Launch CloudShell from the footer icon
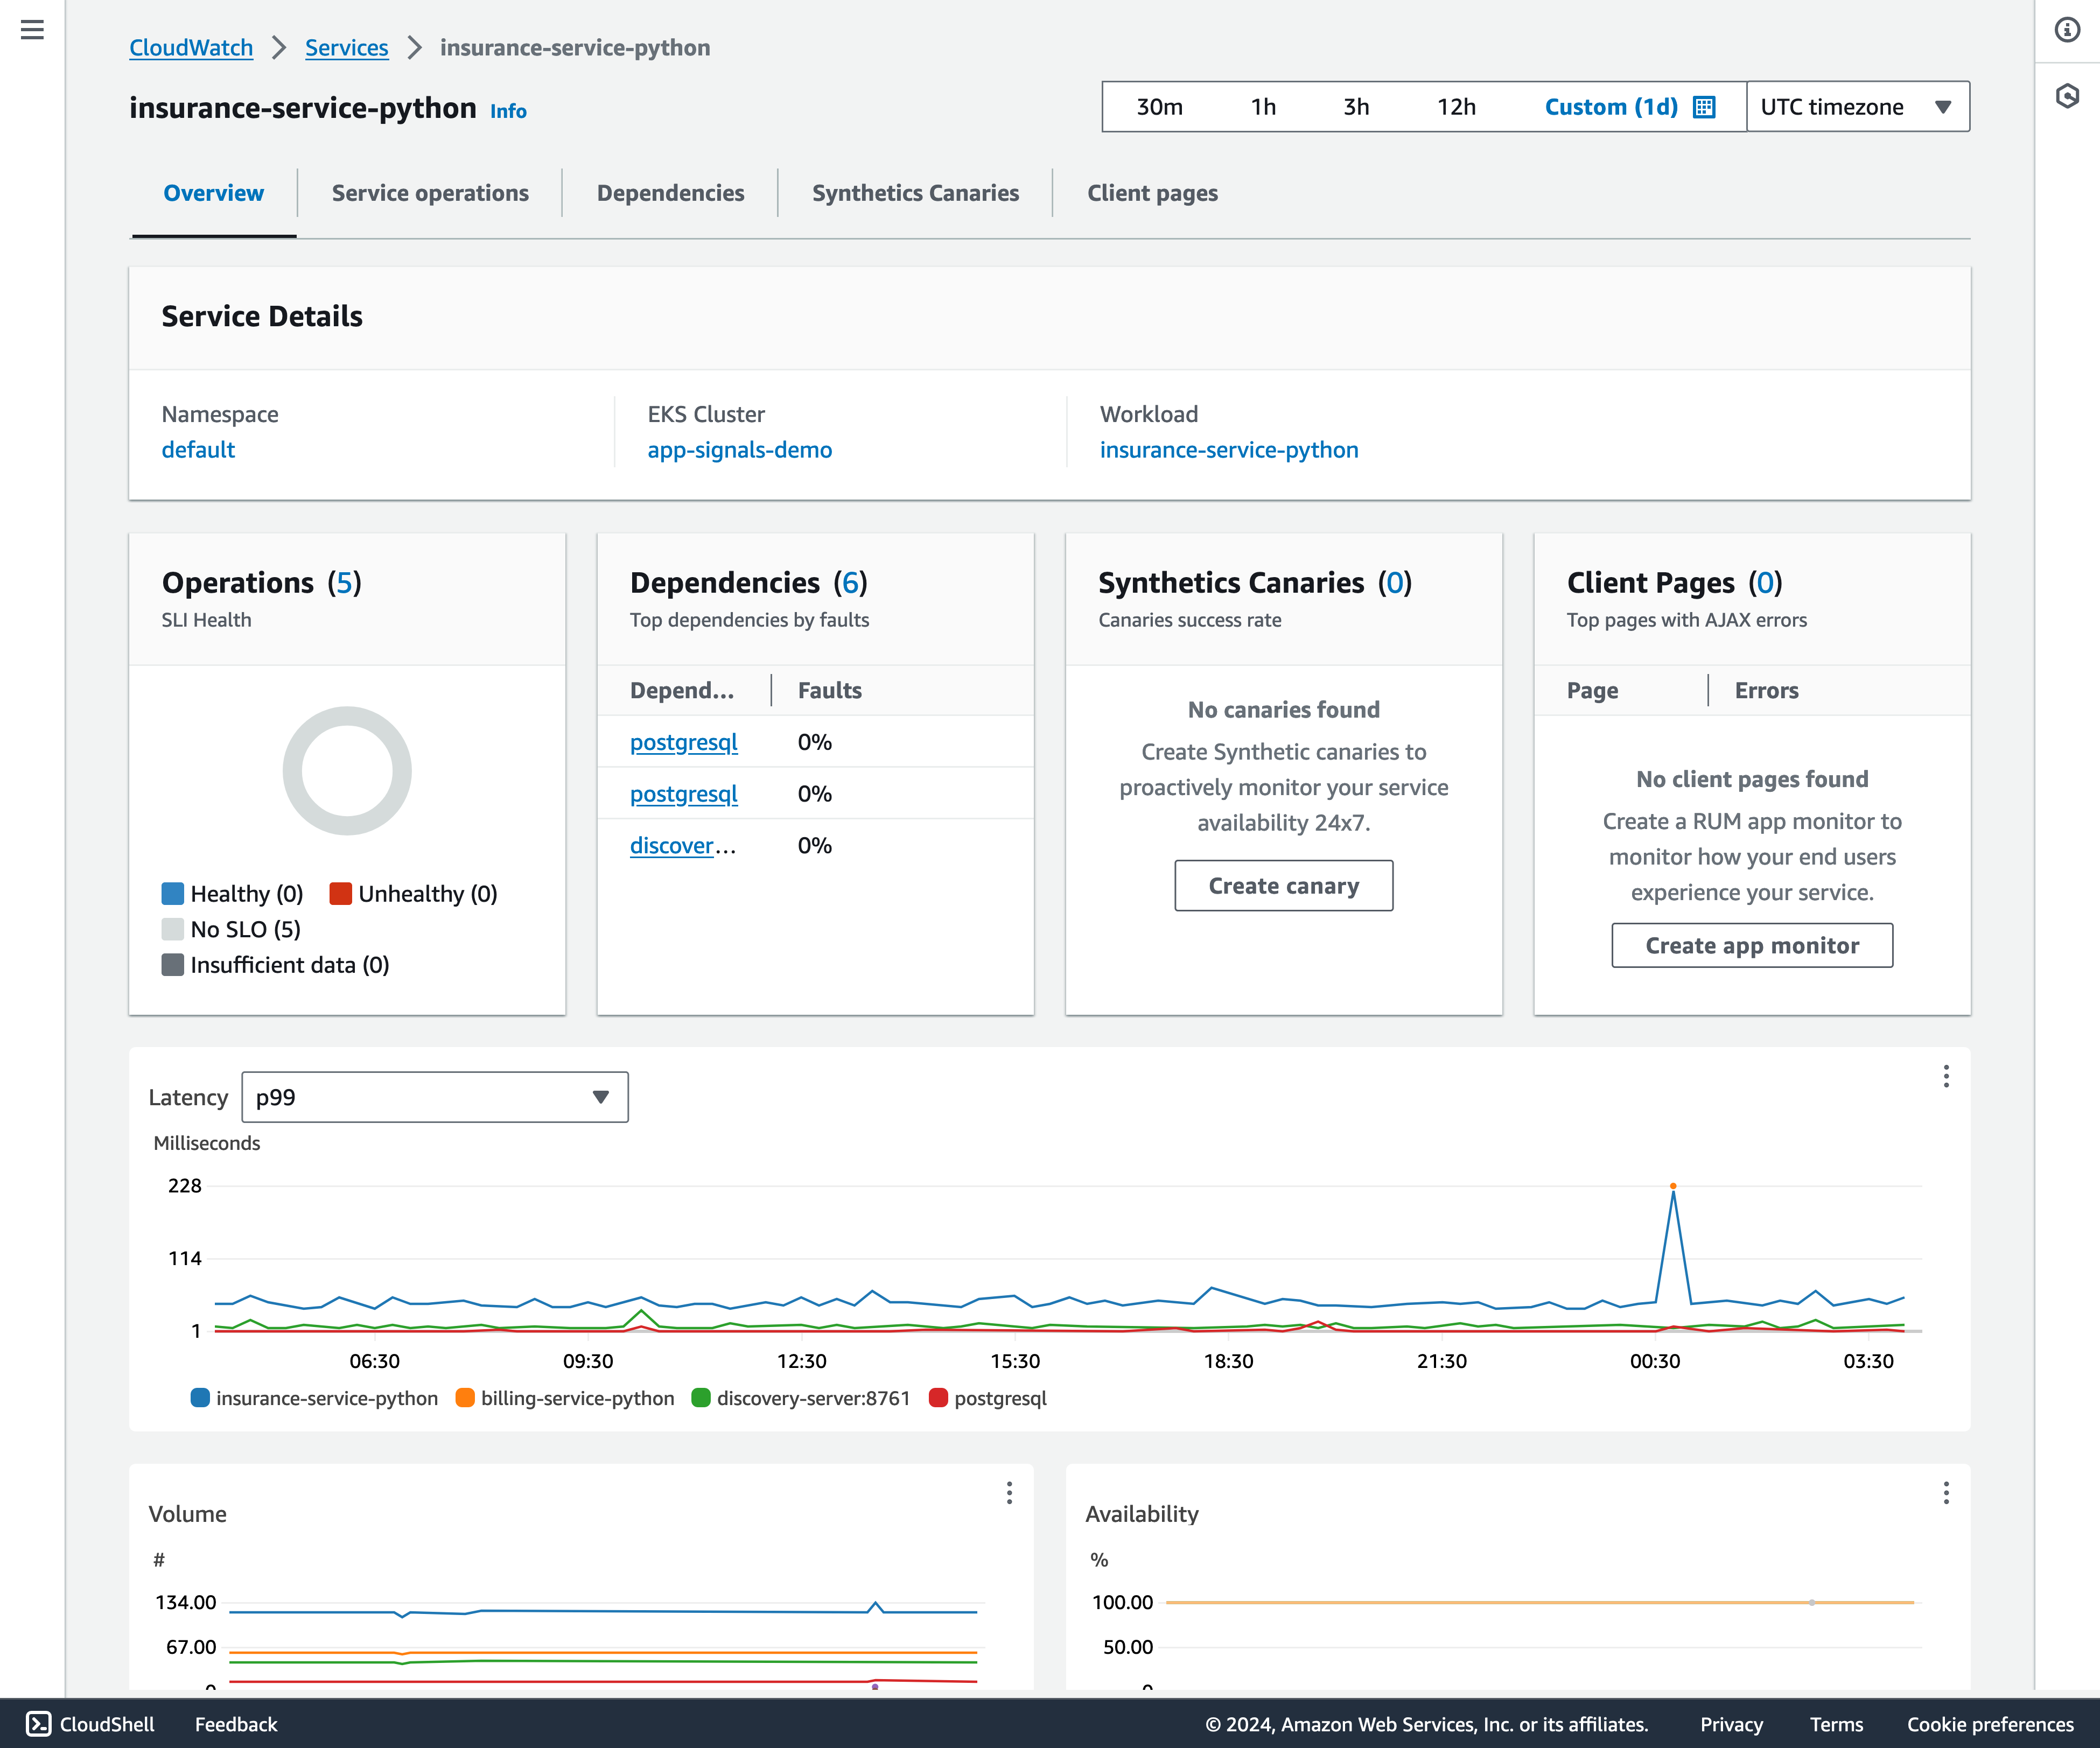The width and height of the screenshot is (2100, 1748). 38,1723
